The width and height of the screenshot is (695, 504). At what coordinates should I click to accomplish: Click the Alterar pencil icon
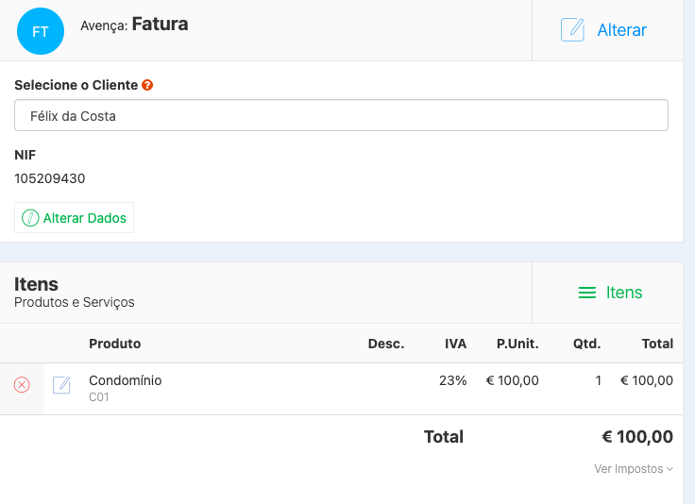pyautogui.click(x=572, y=30)
